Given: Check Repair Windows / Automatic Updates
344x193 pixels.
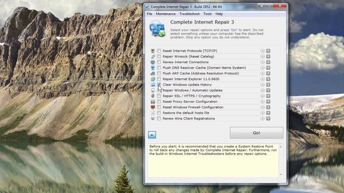Looking at the screenshot, I should tap(159, 91).
